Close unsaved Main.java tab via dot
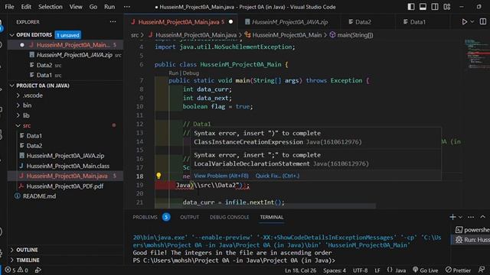Image resolution: width=490 pixels, height=275 pixels. click(x=231, y=22)
